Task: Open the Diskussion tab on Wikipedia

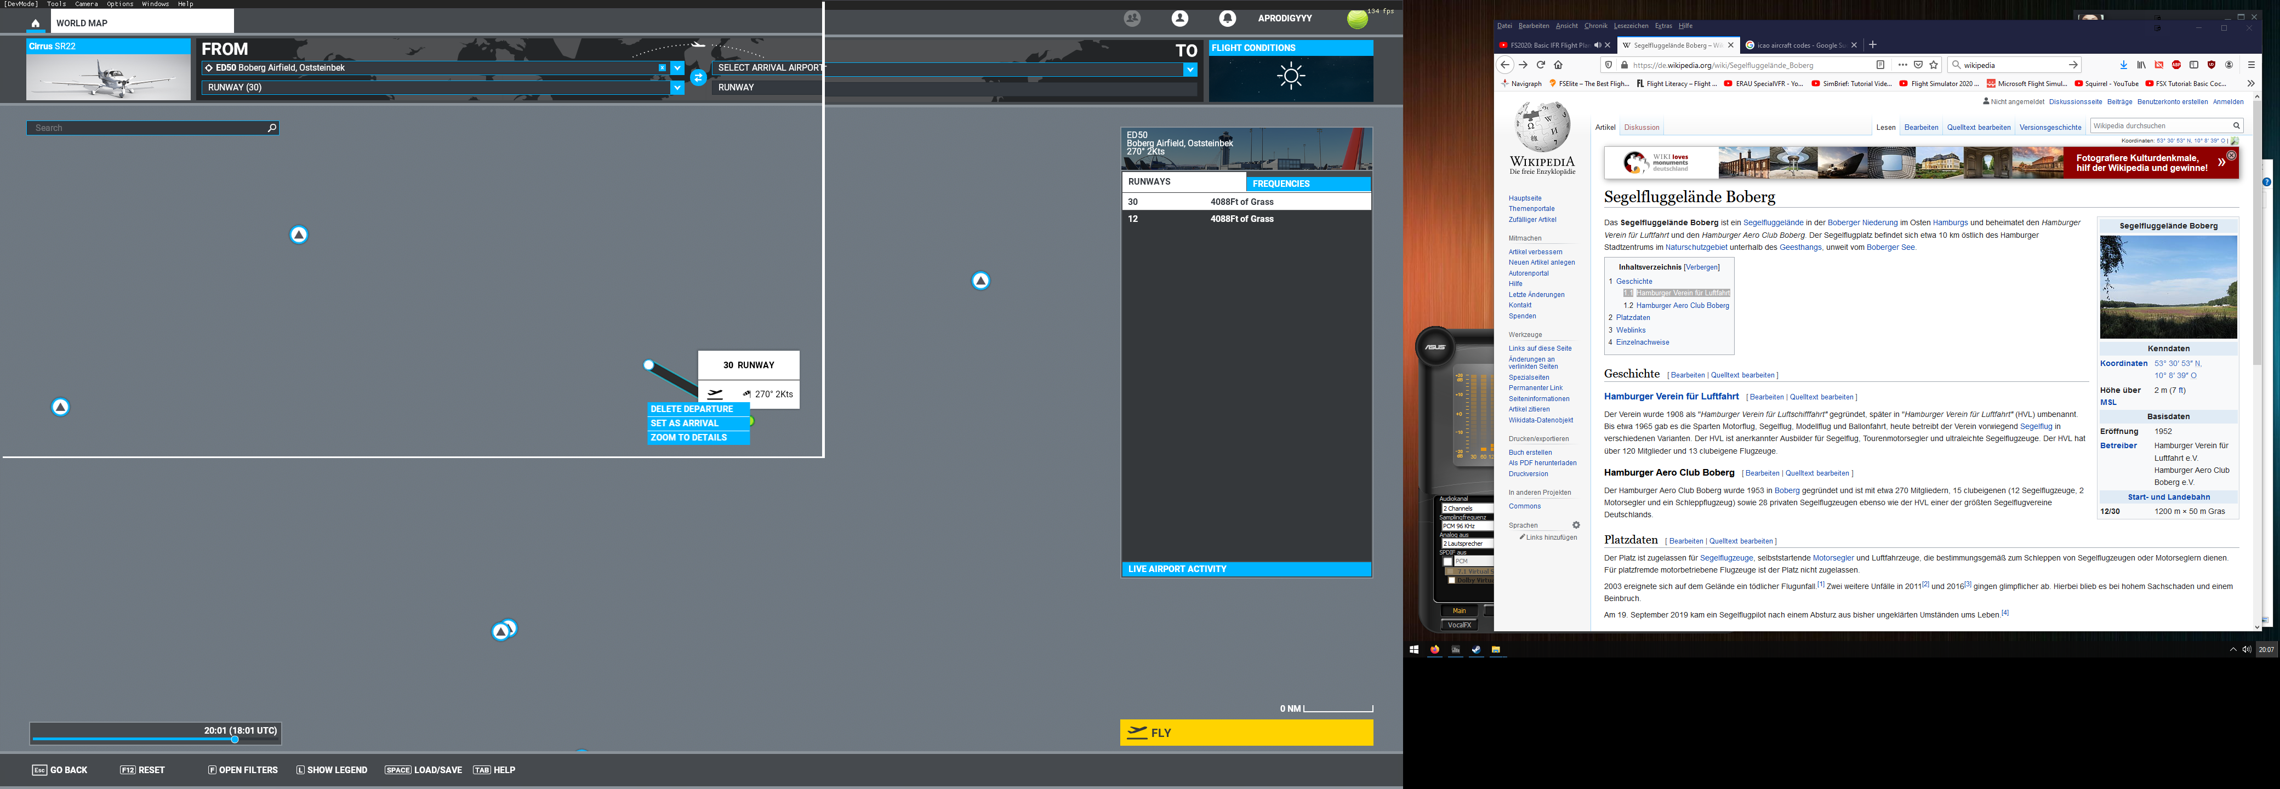Action: pos(1641,127)
